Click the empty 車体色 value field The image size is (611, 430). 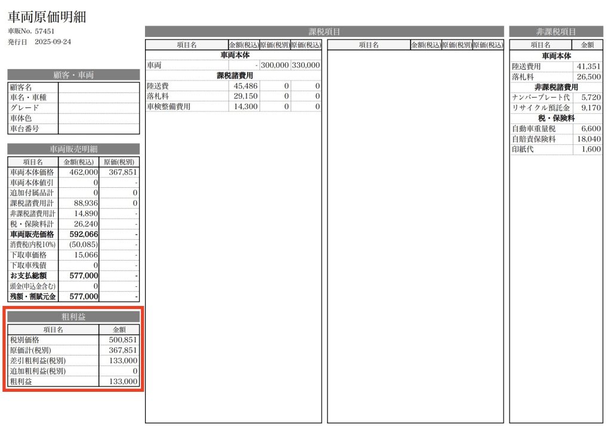point(98,118)
